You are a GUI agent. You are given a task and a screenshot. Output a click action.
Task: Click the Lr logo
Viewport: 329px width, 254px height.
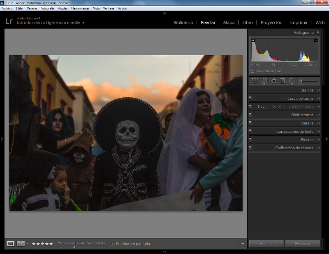click(x=9, y=21)
